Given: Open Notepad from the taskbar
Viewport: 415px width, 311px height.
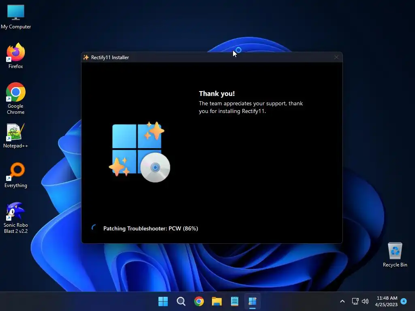Looking at the screenshot, I should click(x=235, y=301).
